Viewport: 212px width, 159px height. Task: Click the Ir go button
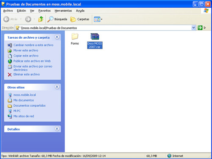coord(202,28)
